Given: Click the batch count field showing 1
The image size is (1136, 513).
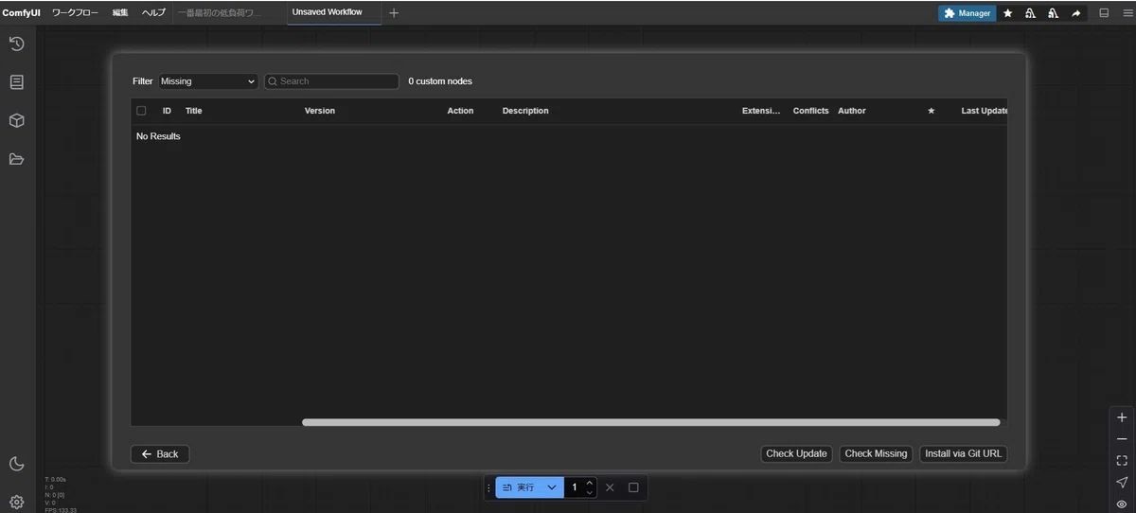Looking at the screenshot, I should (x=574, y=487).
